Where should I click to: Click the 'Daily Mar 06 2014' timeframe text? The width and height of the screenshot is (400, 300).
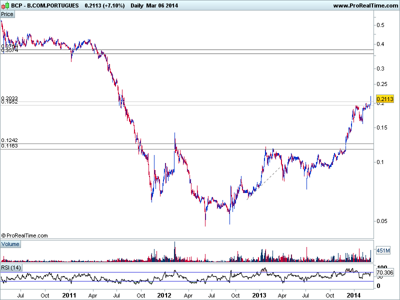pos(154,5)
